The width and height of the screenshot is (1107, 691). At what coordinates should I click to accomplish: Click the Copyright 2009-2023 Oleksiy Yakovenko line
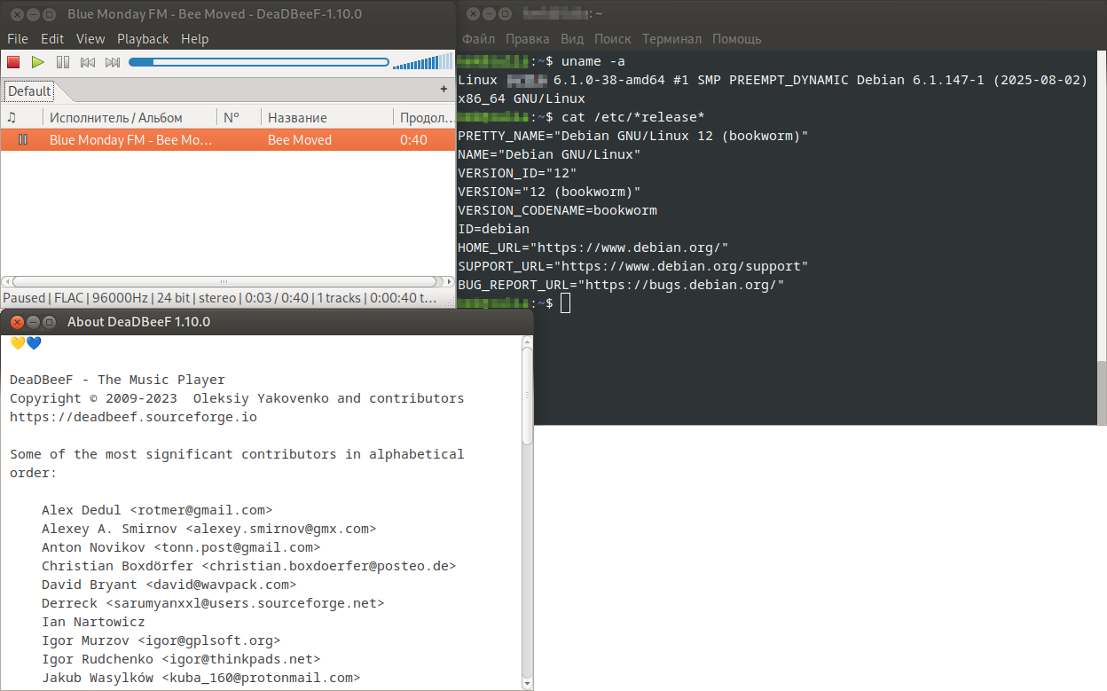[x=237, y=398]
